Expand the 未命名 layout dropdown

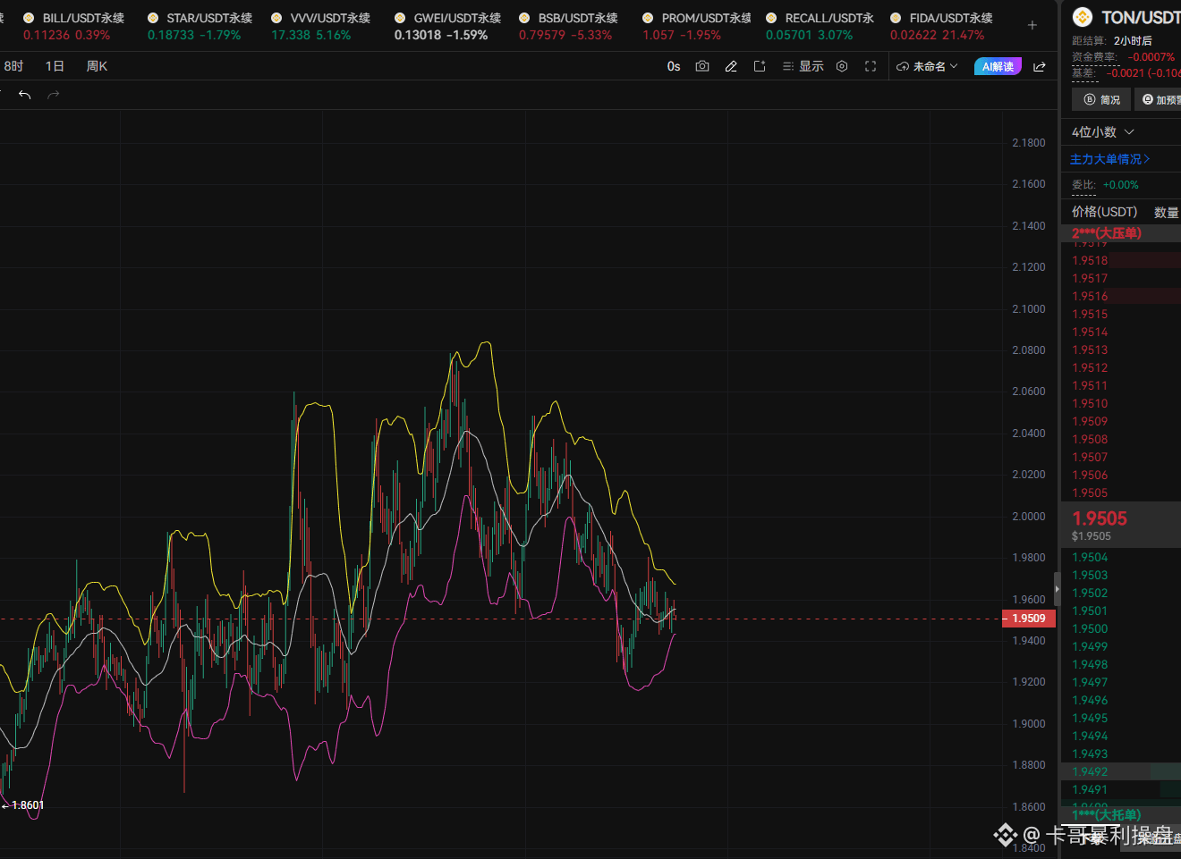point(927,66)
